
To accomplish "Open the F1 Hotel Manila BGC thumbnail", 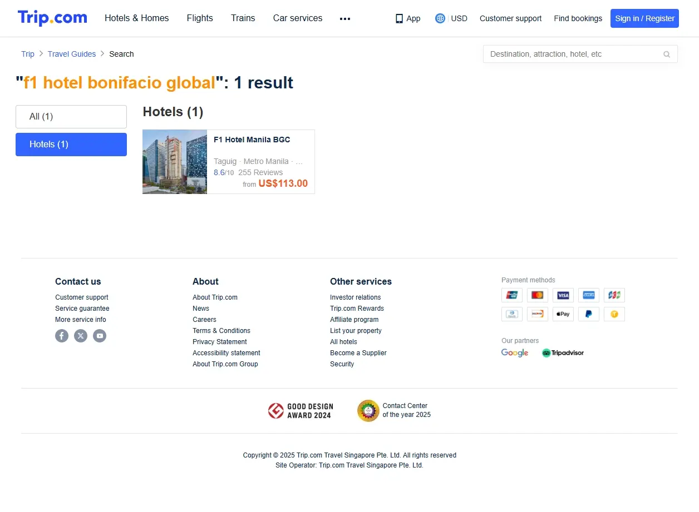I will click(x=175, y=162).
